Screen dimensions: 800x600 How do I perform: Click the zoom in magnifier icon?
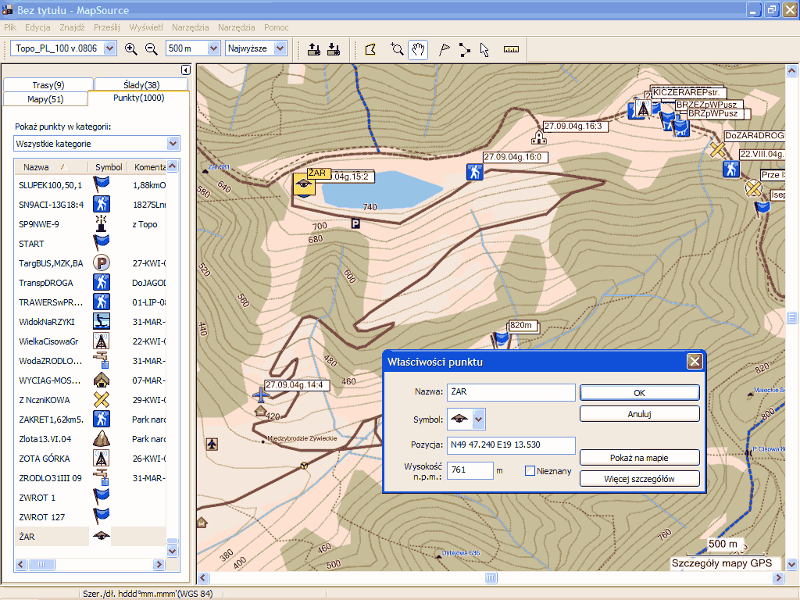click(x=131, y=48)
